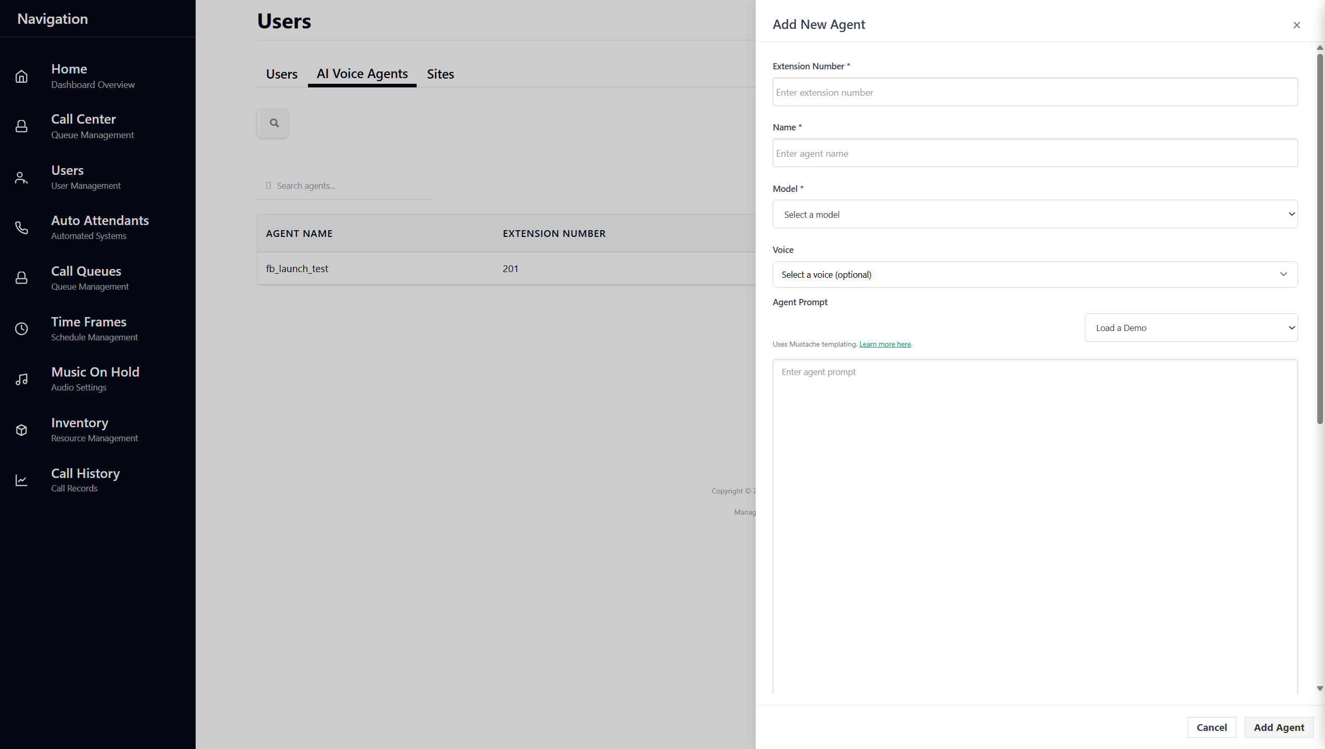Click the Music On Hold note icon
Screen dimensions: 1325x749
click(x=21, y=379)
